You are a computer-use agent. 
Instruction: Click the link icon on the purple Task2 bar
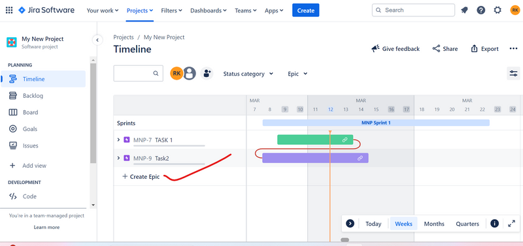pyautogui.click(x=360, y=158)
